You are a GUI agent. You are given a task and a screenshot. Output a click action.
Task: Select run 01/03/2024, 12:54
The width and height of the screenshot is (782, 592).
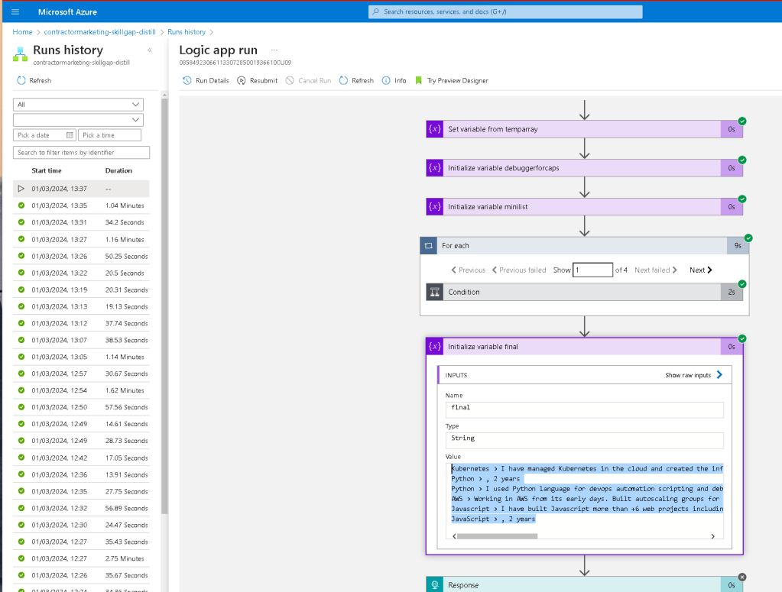point(81,390)
